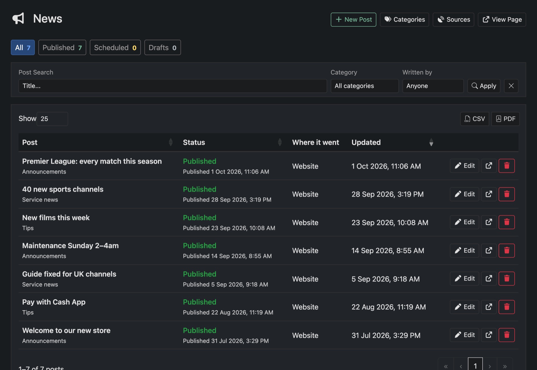The height and width of the screenshot is (370, 537).
Task: Export posts as PDF
Action: click(505, 119)
